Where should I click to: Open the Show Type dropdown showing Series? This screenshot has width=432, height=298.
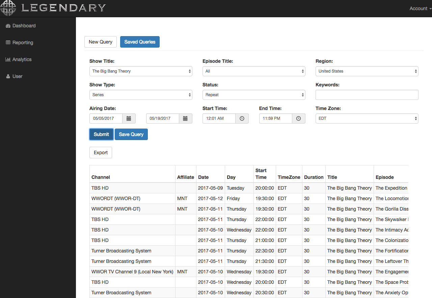141,95
